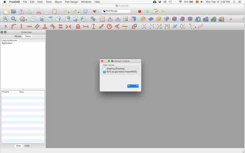Close the Combo View panel
The height and width of the screenshot is (153, 245).
[x=2, y=32]
